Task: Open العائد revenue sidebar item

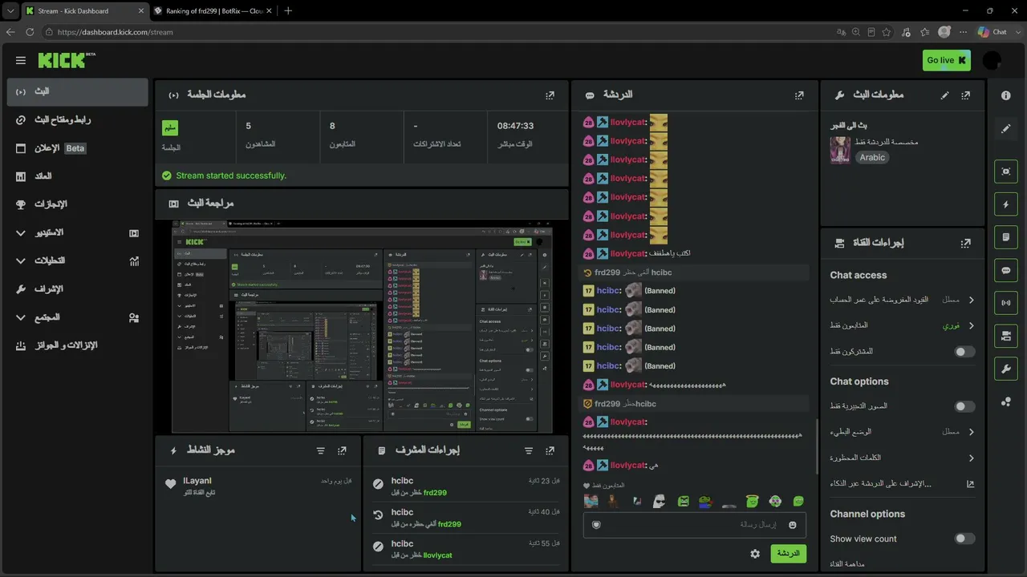Action: click(x=77, y=176)
